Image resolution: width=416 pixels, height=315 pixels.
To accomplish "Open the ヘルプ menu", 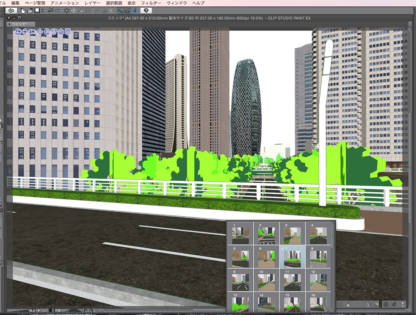I will pos(198,3).
